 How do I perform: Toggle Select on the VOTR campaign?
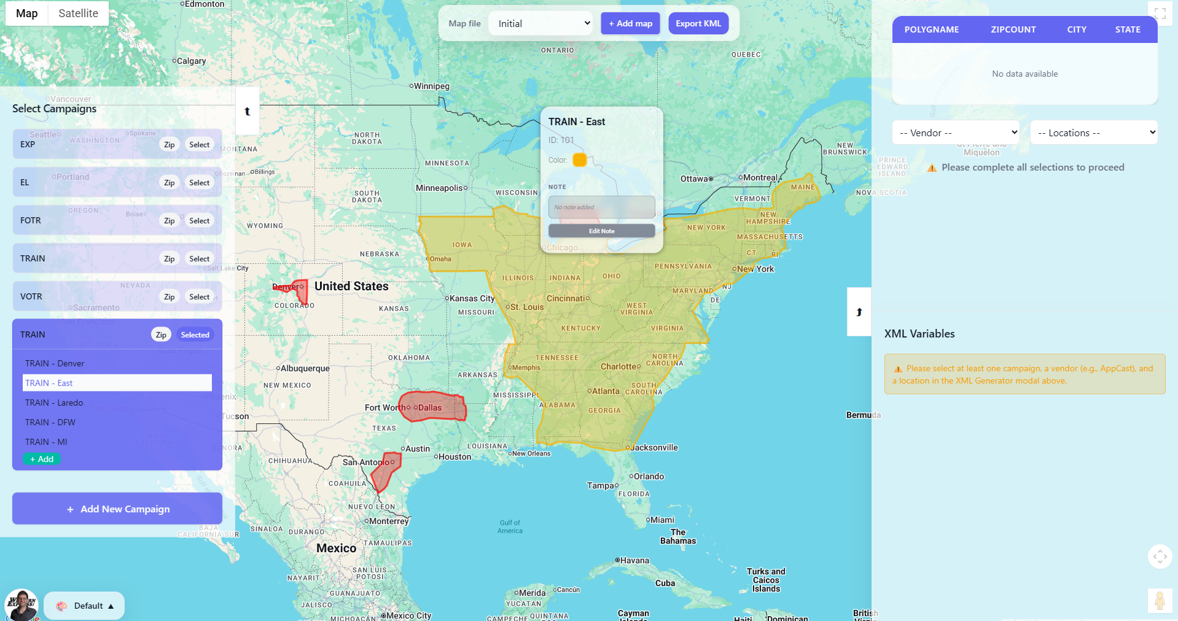click(x=199, y=297)
